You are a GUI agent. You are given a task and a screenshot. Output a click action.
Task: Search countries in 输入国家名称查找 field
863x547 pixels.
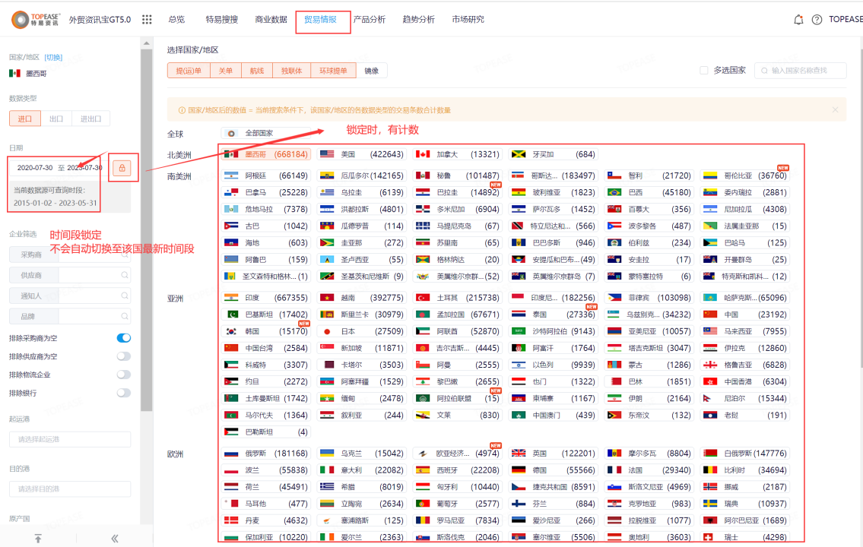tap(800, 71)
